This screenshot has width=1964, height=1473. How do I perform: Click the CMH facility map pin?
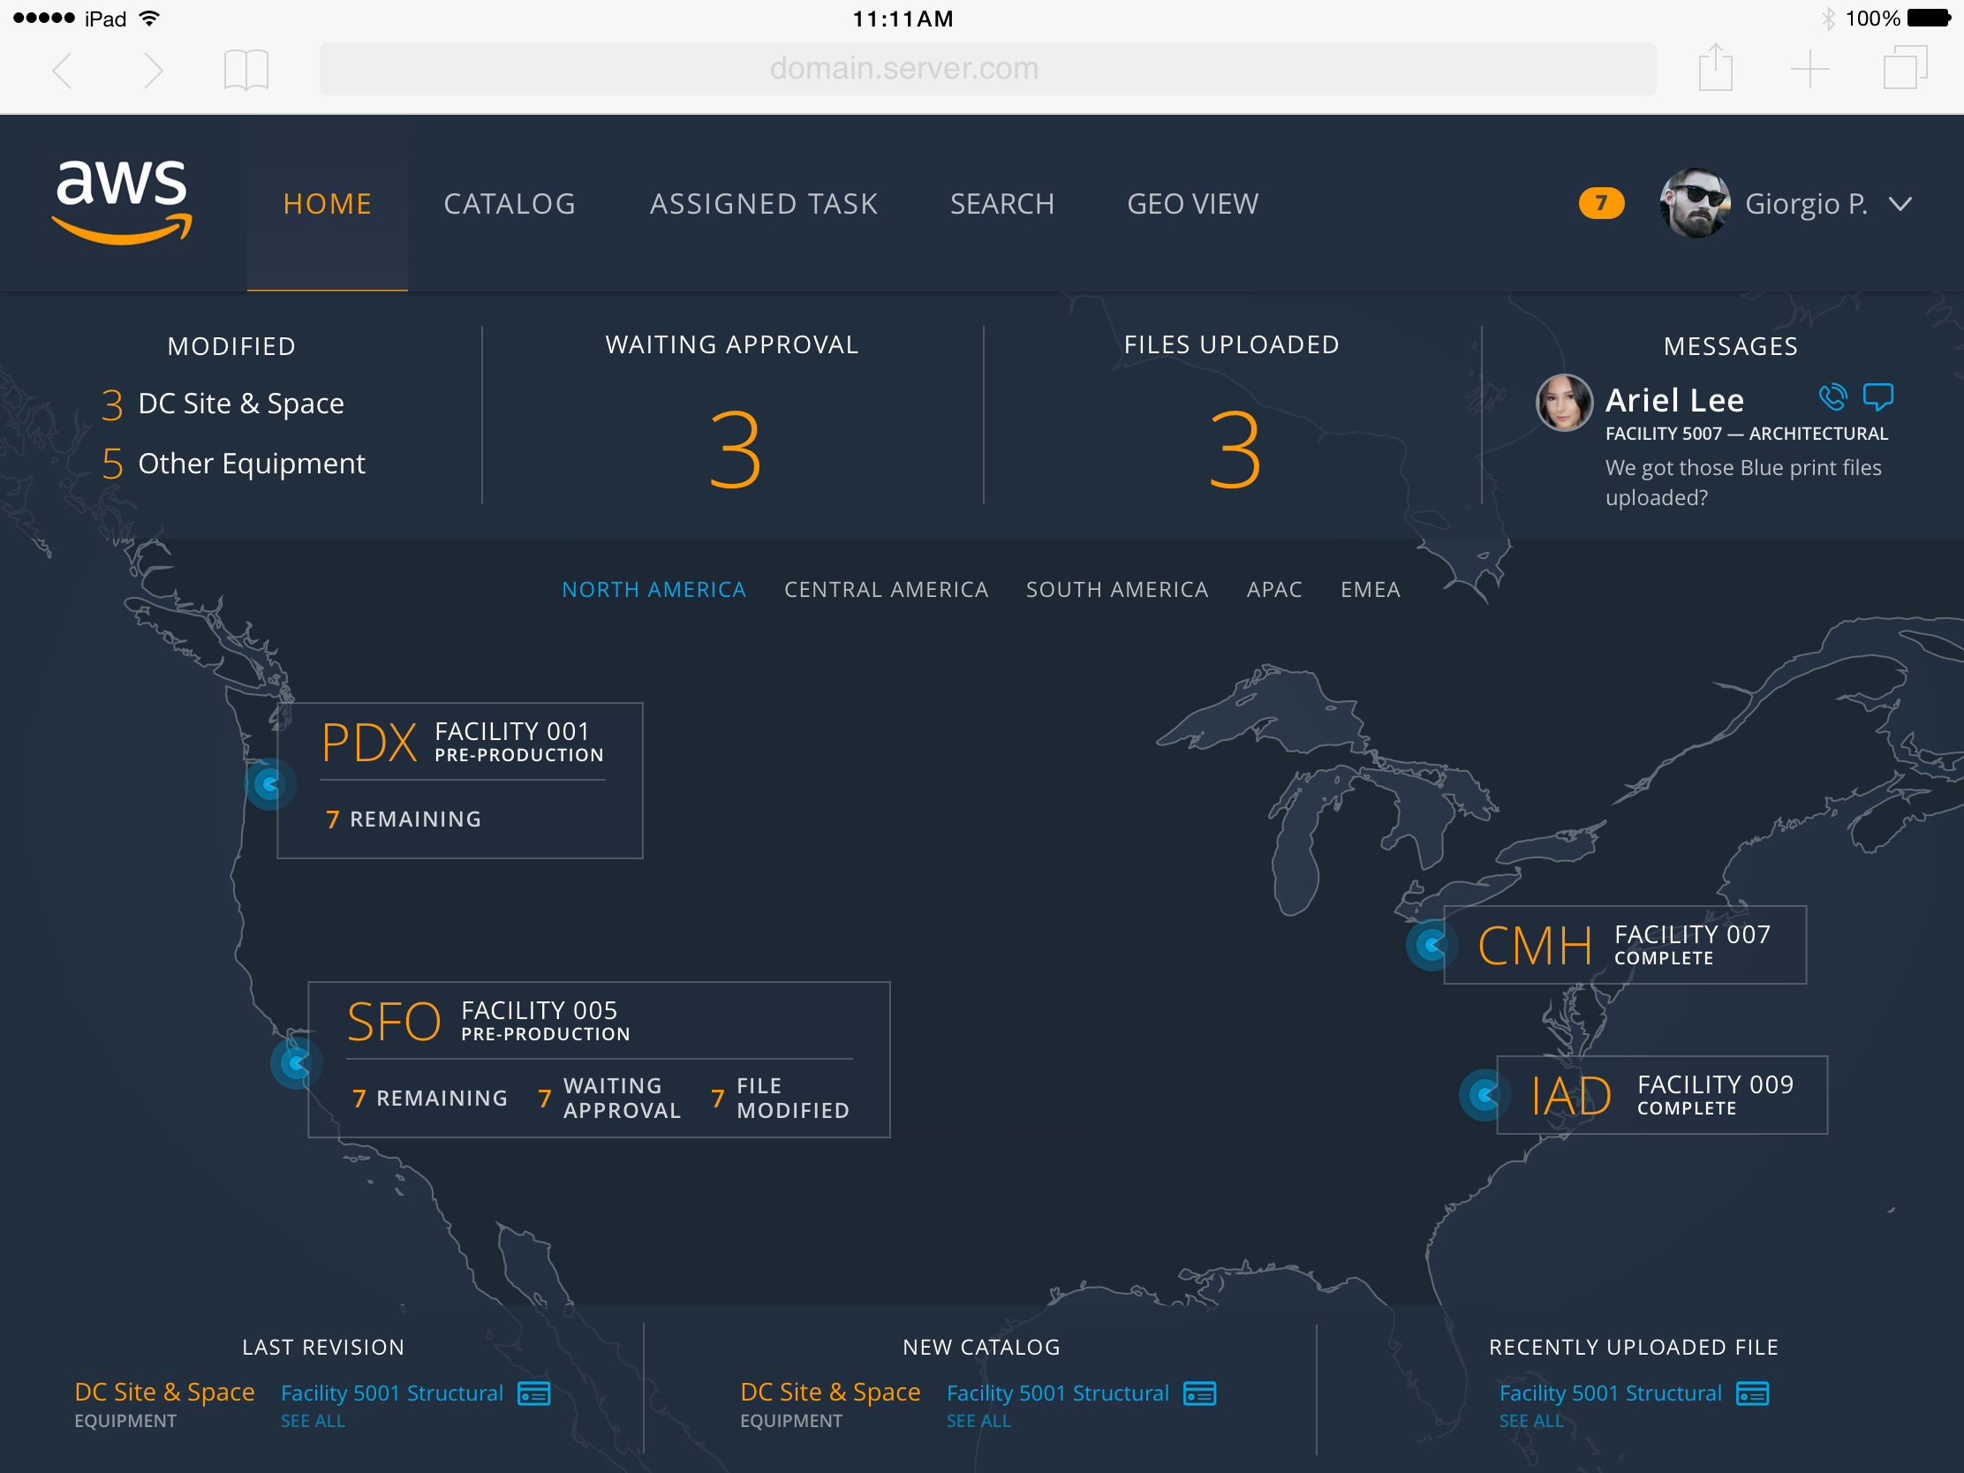coord(1431,945)
